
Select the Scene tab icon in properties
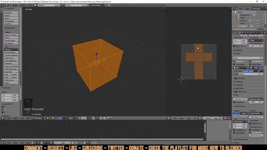tap(245, 32)
